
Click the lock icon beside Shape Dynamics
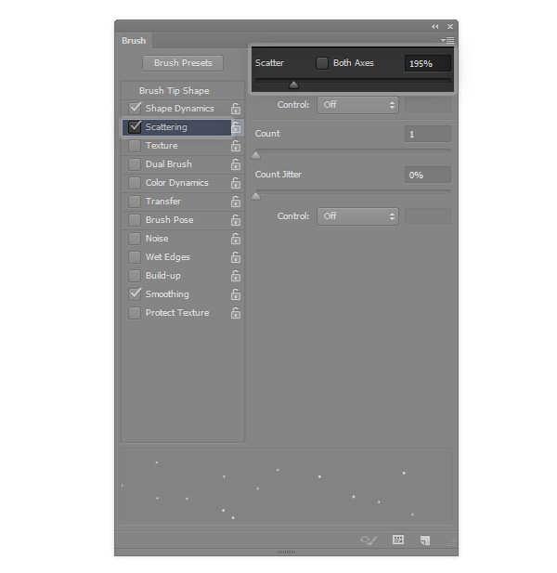[236, 109]
